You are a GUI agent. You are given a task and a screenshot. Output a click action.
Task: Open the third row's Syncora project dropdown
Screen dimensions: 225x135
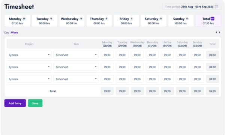click(x=29, y=79)
